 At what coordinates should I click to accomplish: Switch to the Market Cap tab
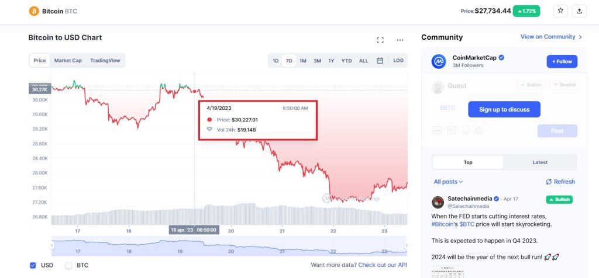[68, 61]
